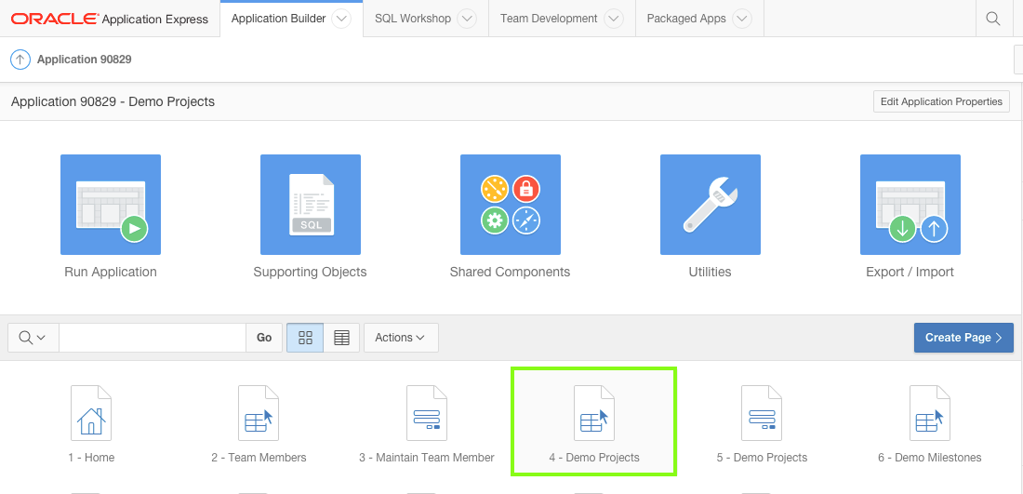1023x494 pixels.
Task: Click the 2 - Team Members page name
Action: pos(259,458)
